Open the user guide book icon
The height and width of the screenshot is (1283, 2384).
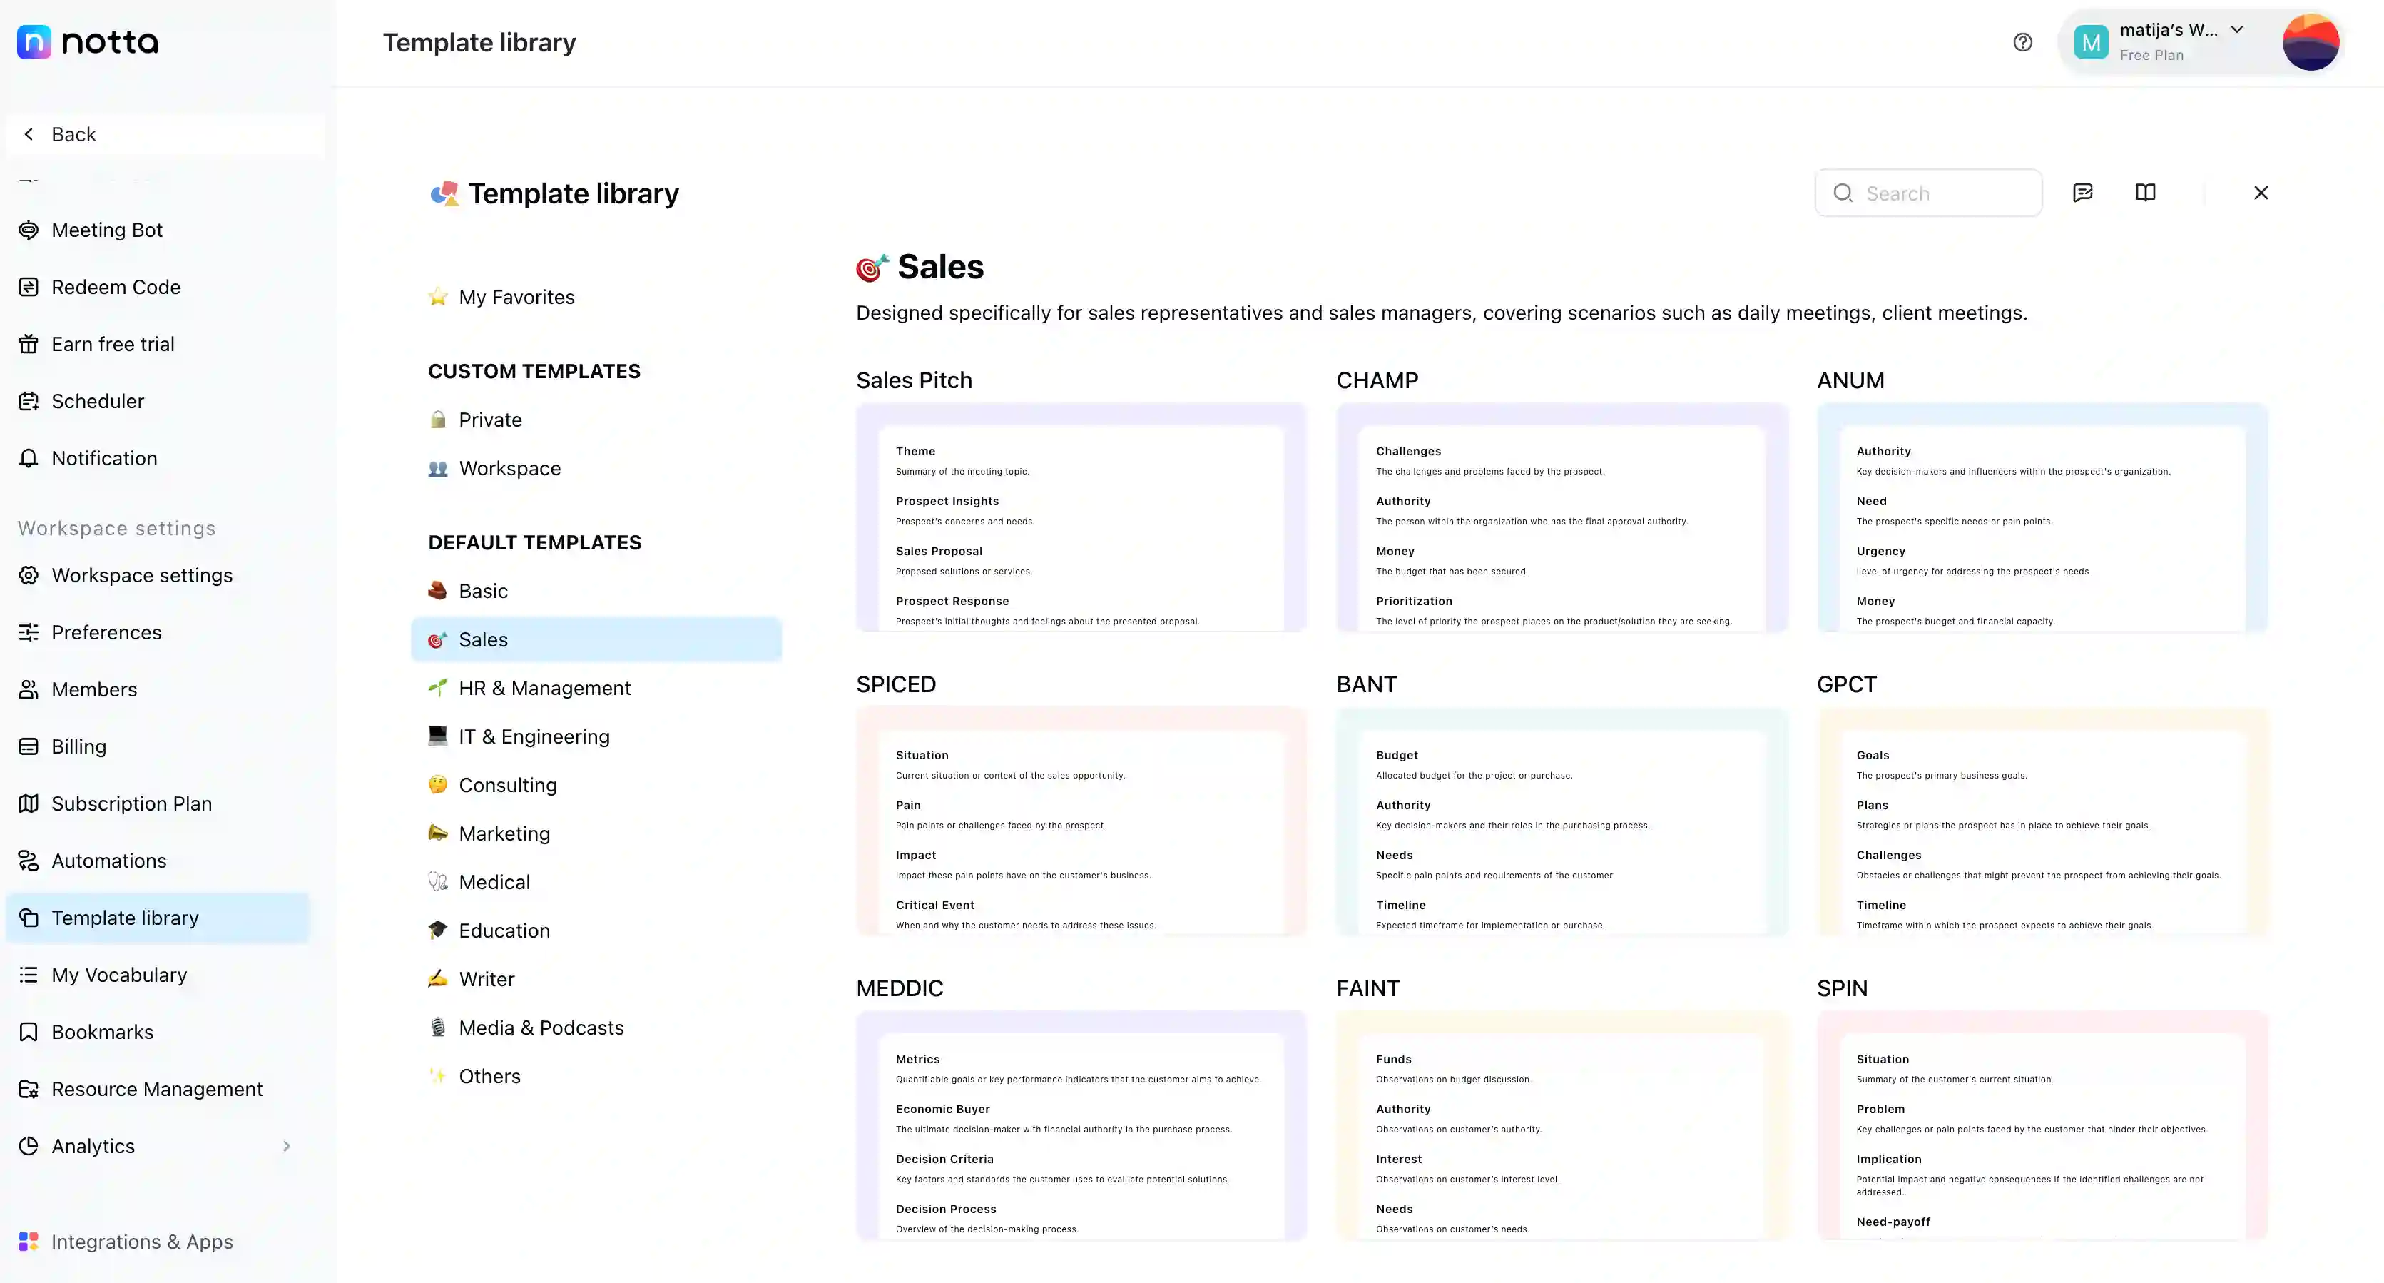tap(2146, 193)
